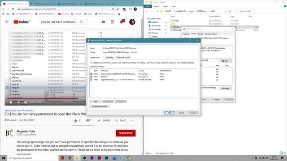
Task: Click the YouTube search input field
Action: 58,22
